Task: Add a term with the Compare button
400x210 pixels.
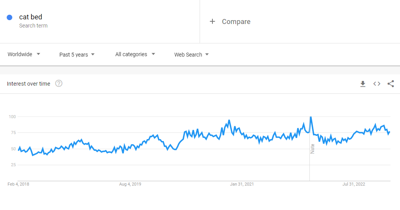Action: pos(236,22)
